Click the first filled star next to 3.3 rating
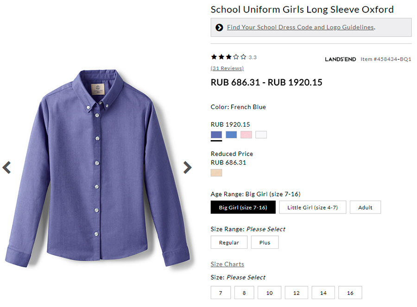This screenshot has width=417, height=307. point(213,56)
